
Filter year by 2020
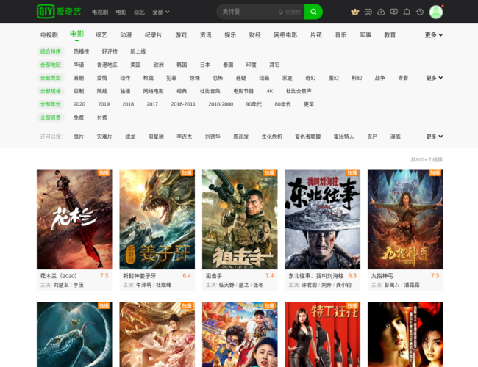[x=79, y=104]
